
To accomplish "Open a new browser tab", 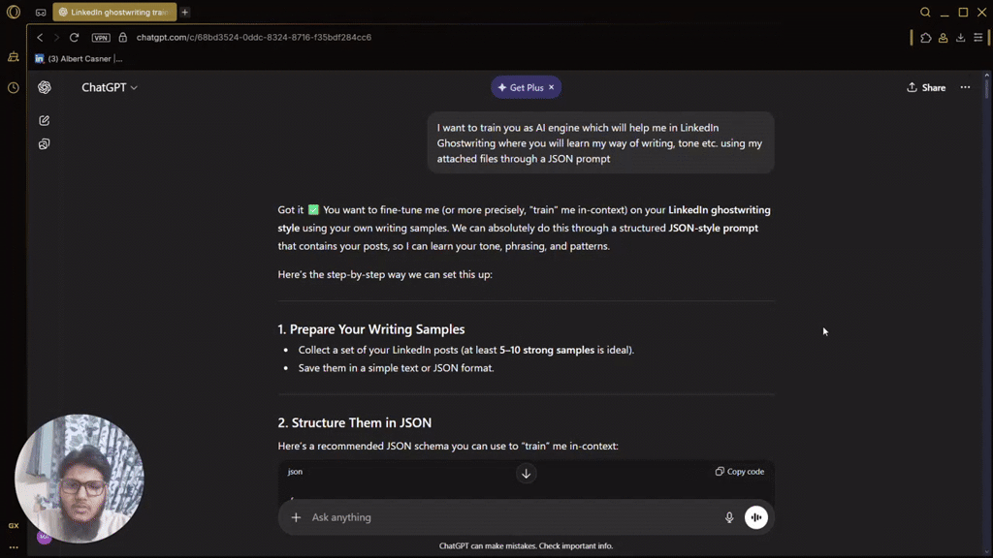I will [185, 12].
